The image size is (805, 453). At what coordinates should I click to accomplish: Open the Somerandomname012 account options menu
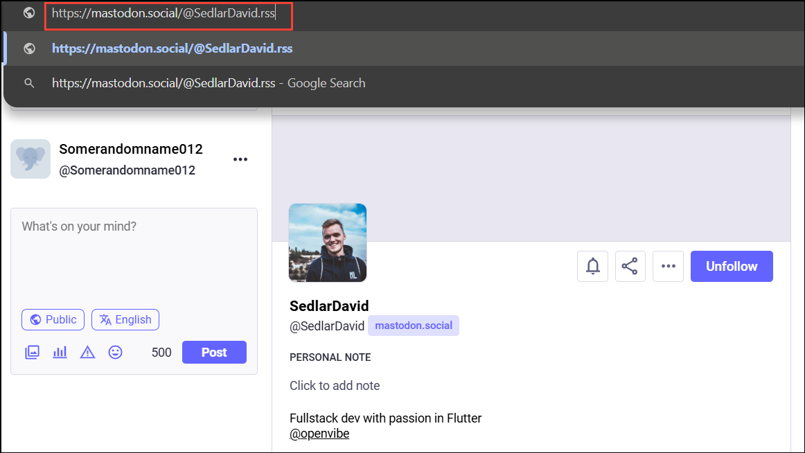[x=240, y=159]
